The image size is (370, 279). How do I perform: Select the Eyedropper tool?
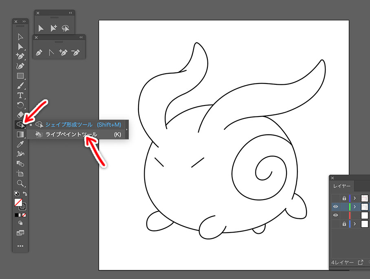pos(20,144)
